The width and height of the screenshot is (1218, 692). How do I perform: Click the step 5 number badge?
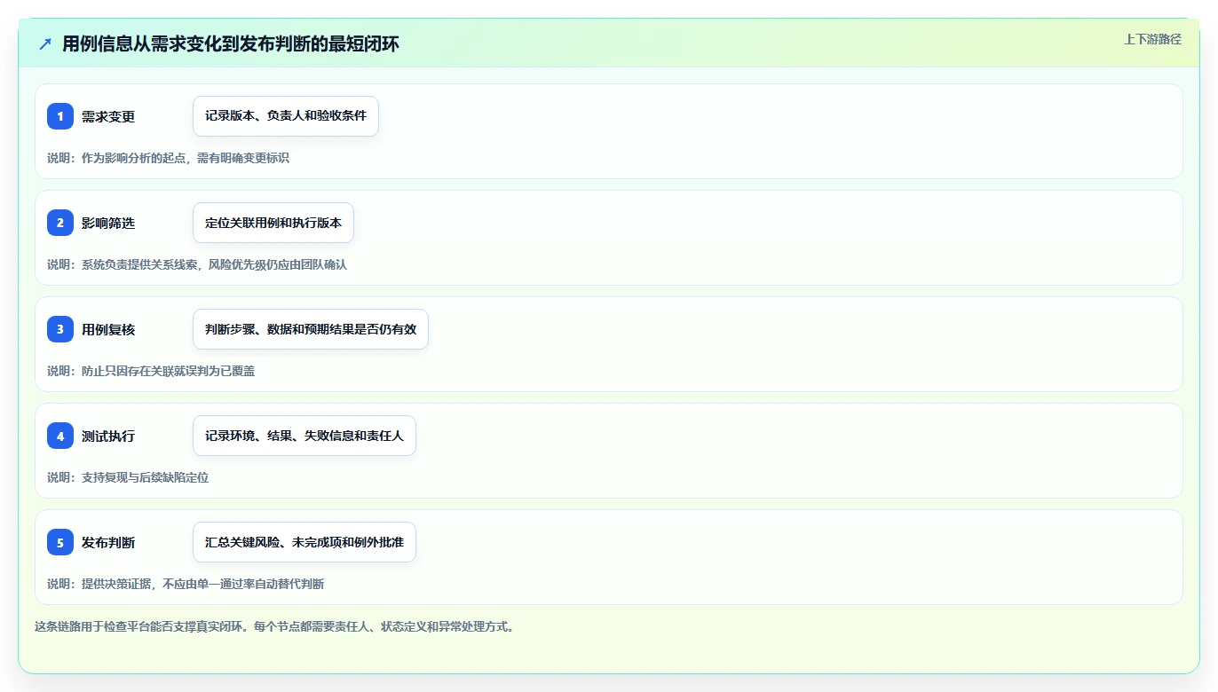pos(60,542)
